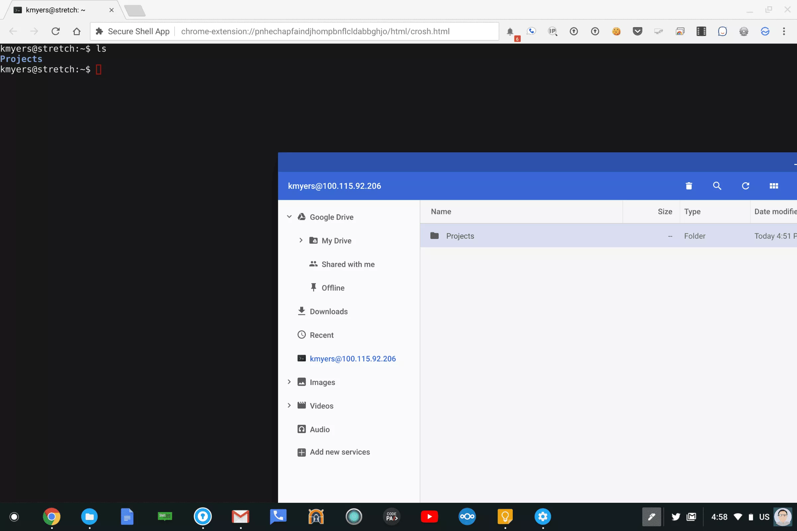
Task: Expand the Videos section
Action: [x=289, y=406]
